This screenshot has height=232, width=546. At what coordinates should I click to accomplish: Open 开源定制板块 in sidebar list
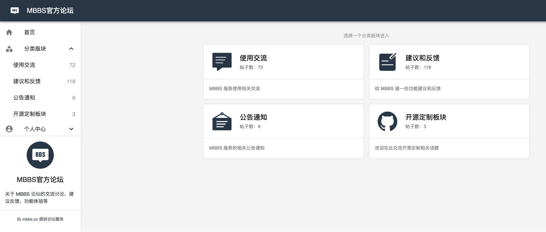tap(30, 114)
